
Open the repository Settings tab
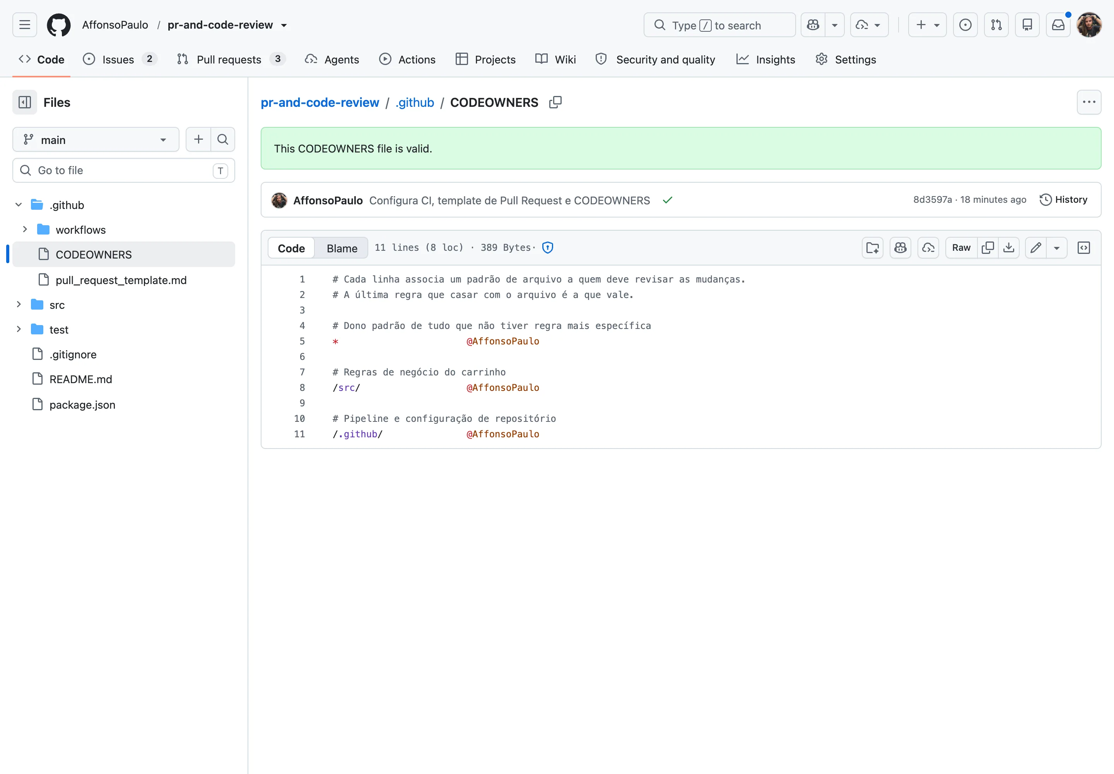click(x=846, y=59)
